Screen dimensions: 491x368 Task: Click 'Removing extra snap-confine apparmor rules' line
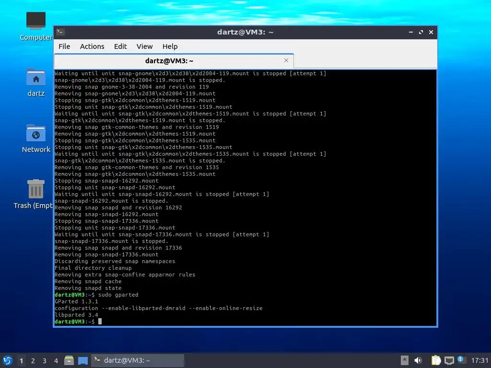pyautogui.click(x=125, y=275)
